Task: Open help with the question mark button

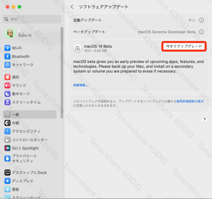Action: (204, 119)
